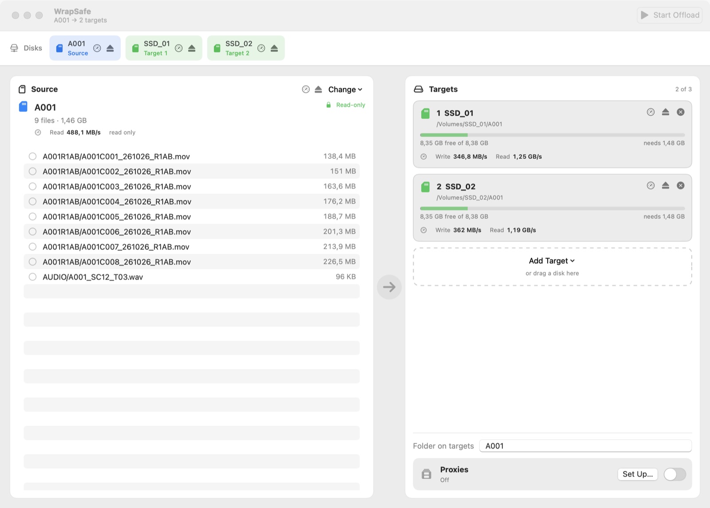The height and width of the screenshot is (508, 710).
Task: Open the Change source dropdown
Action: pyautogui.click(x=345, y=90)
